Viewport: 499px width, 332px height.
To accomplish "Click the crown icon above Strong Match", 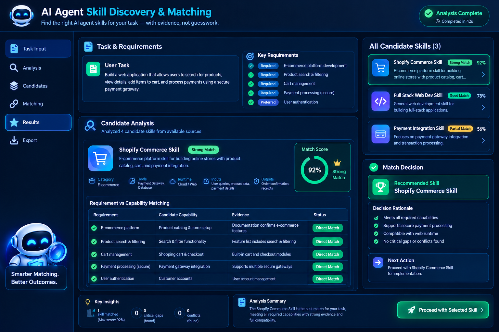I will pos(337,163).
